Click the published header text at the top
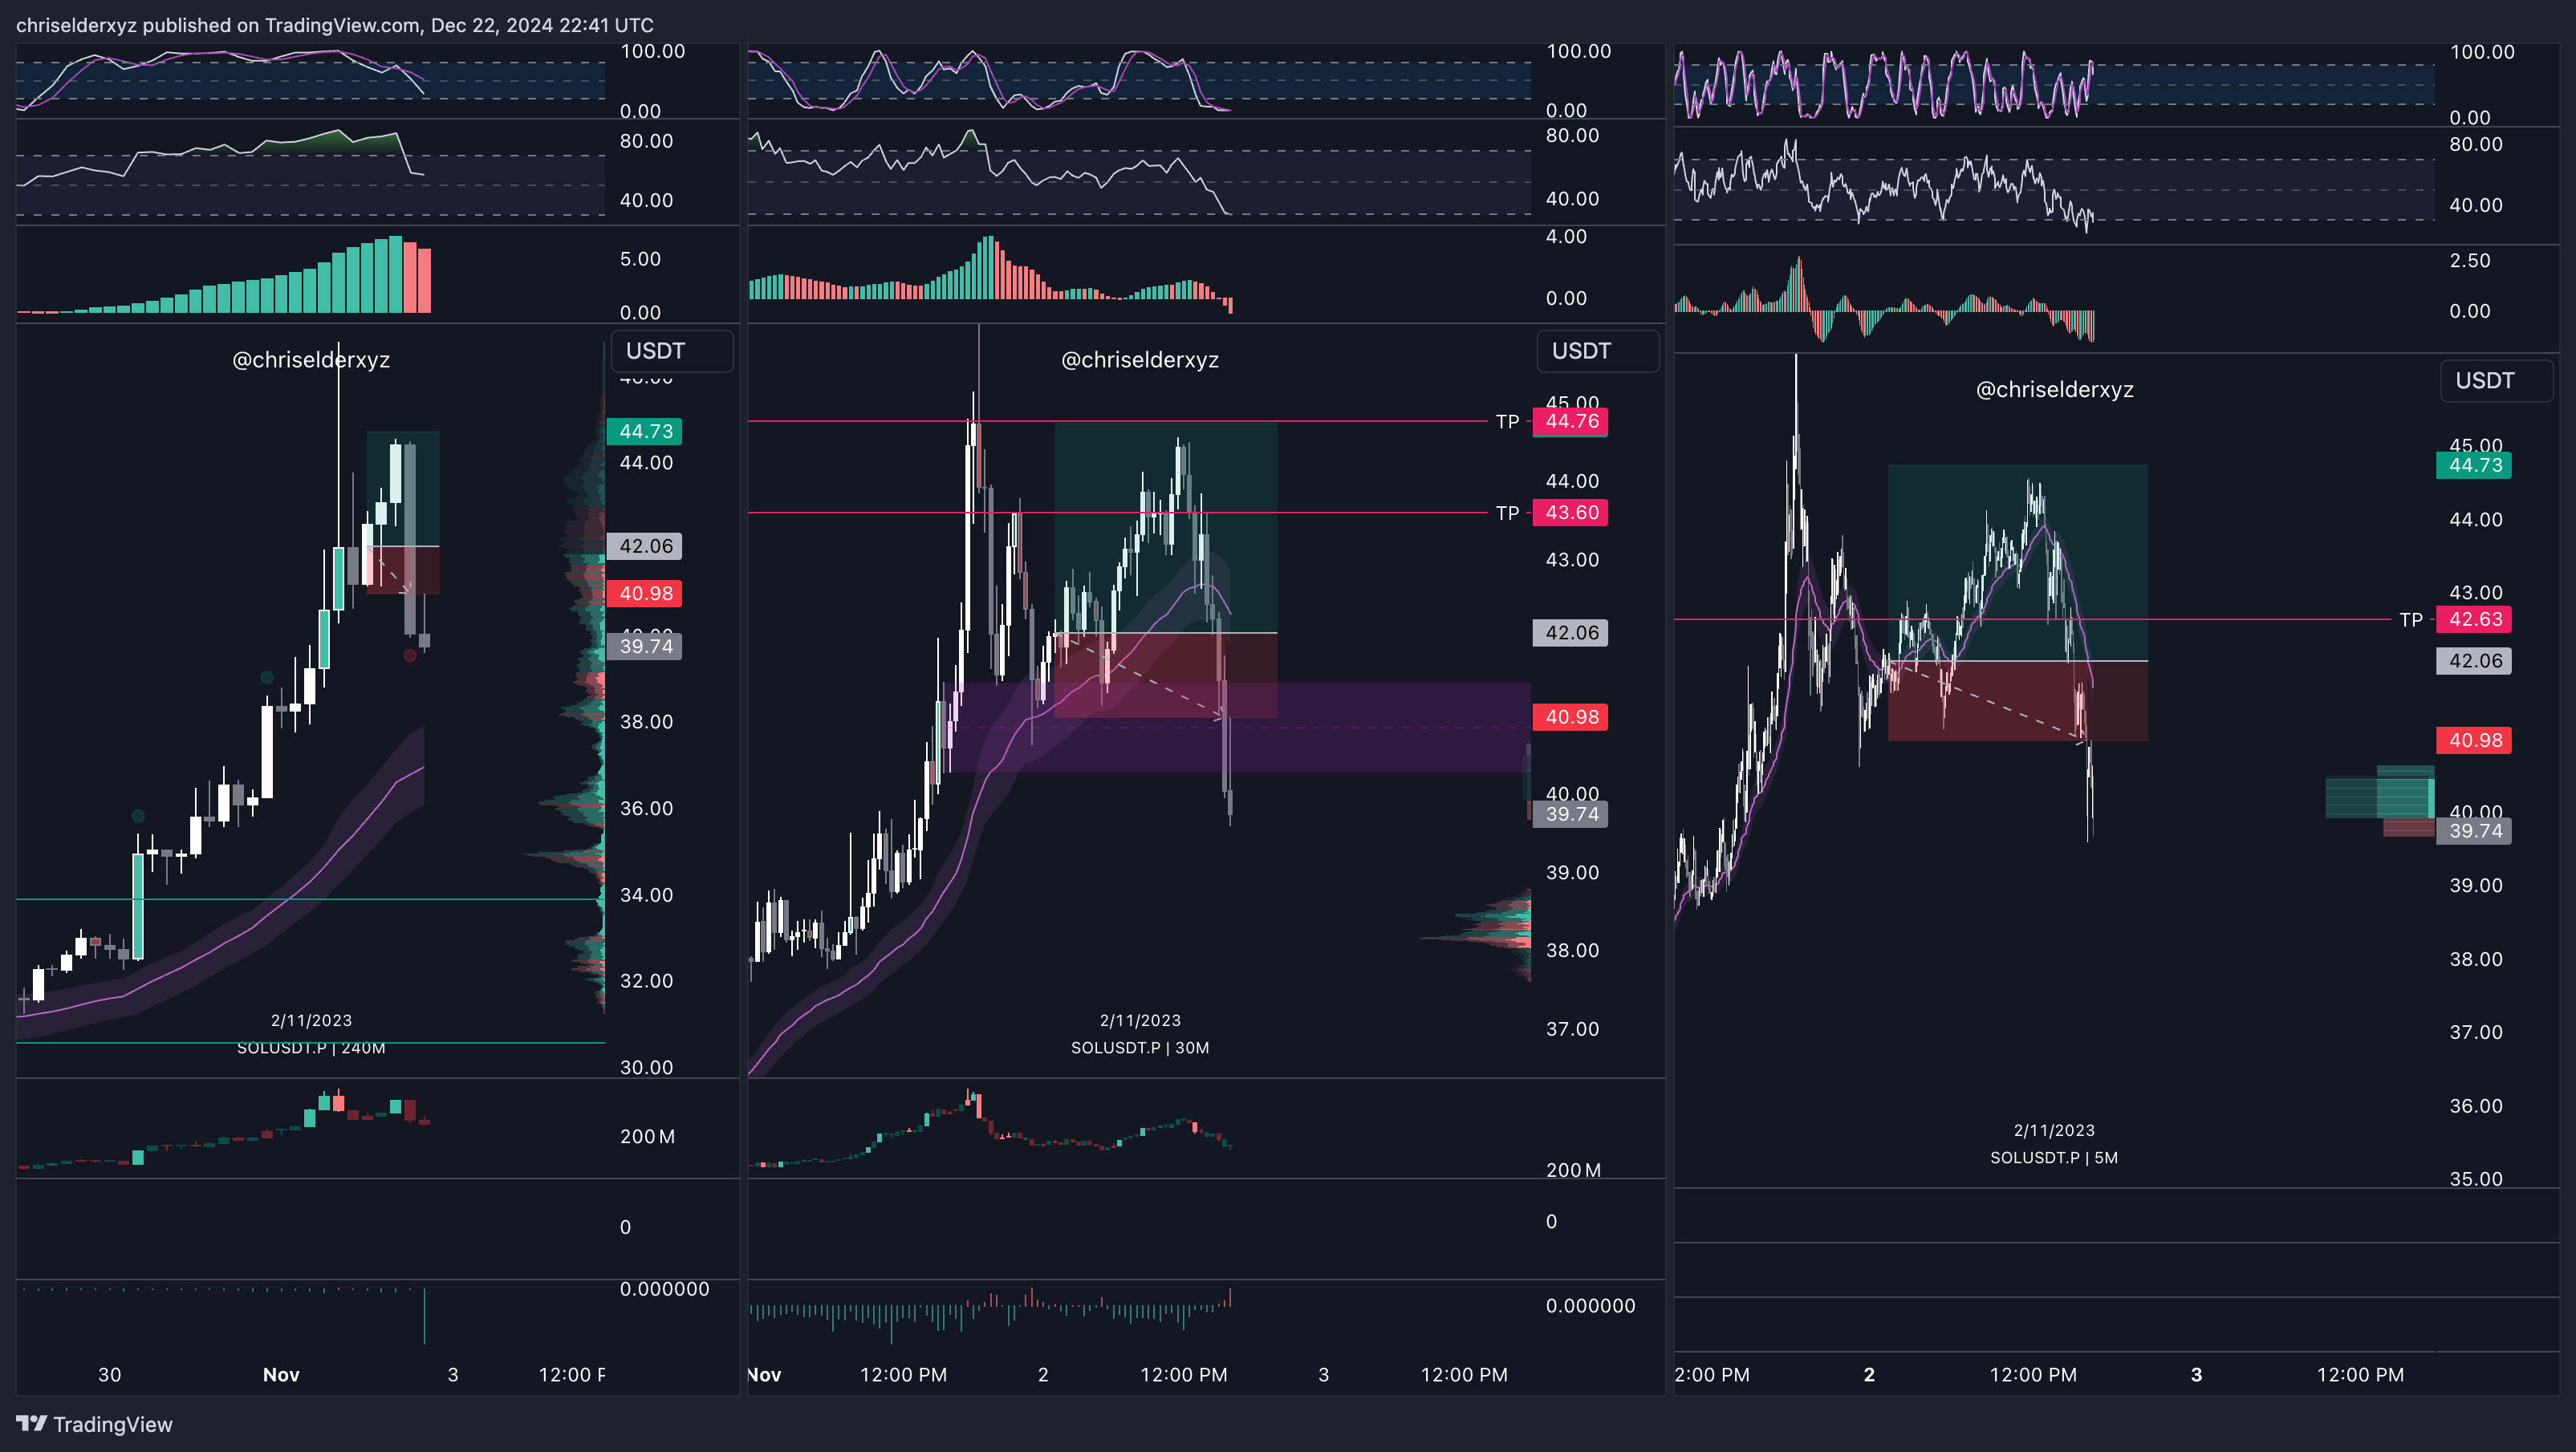The width and height of the screenshot is (2576, 1452). pos(335,25)
